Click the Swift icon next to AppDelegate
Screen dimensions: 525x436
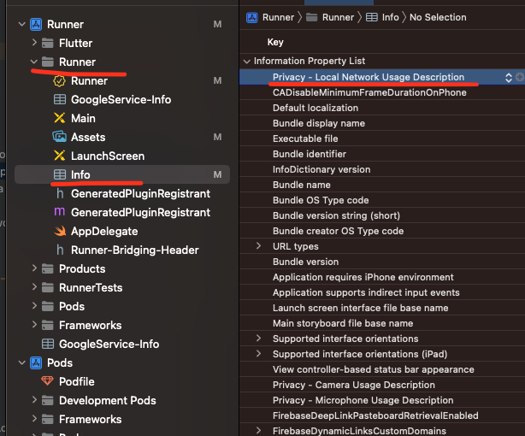(60, 231)
